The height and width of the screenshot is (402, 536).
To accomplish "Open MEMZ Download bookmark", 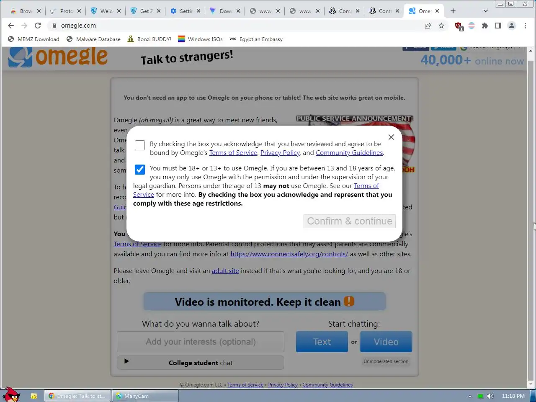I will pos(33,39).
